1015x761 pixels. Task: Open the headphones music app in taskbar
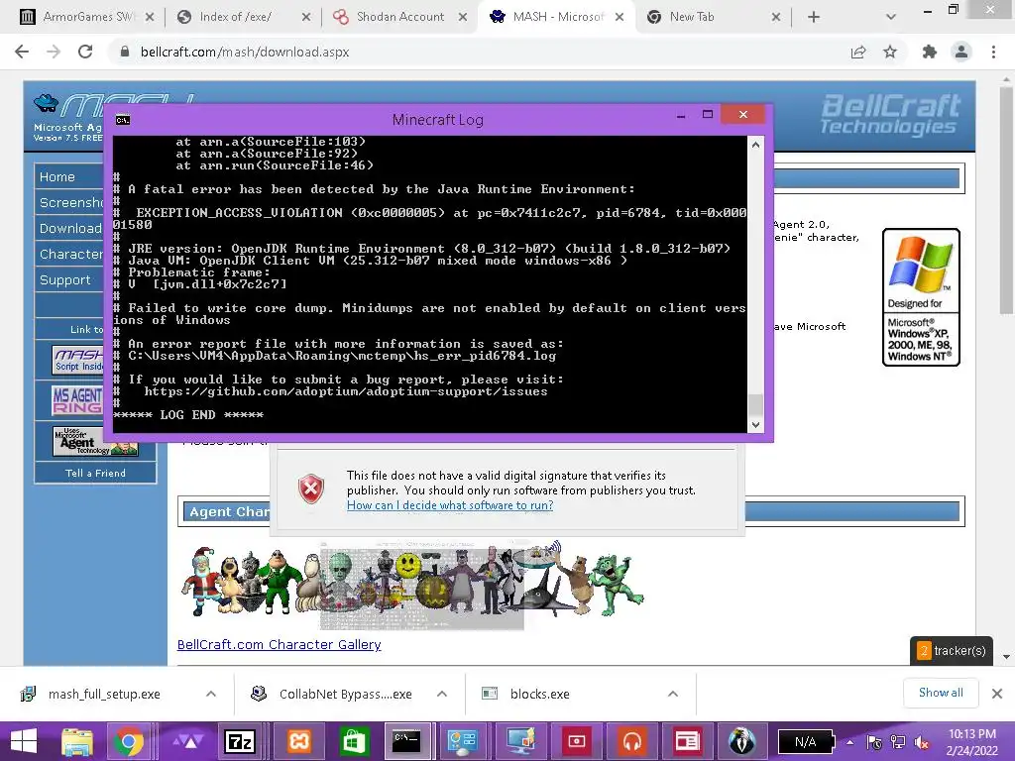point(631,741)
